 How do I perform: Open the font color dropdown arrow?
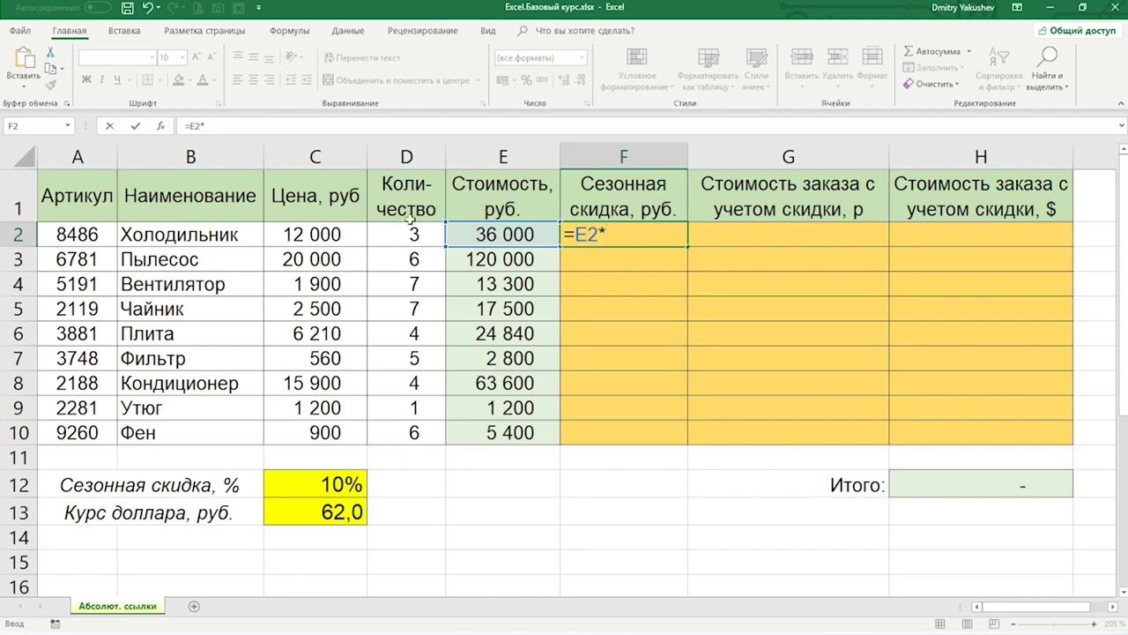[215, 79]
